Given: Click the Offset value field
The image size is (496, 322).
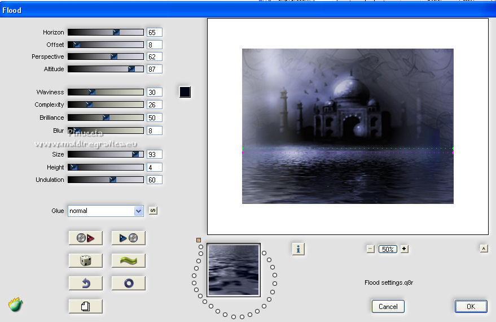Looking at the screenshot, I should (155, 45).
